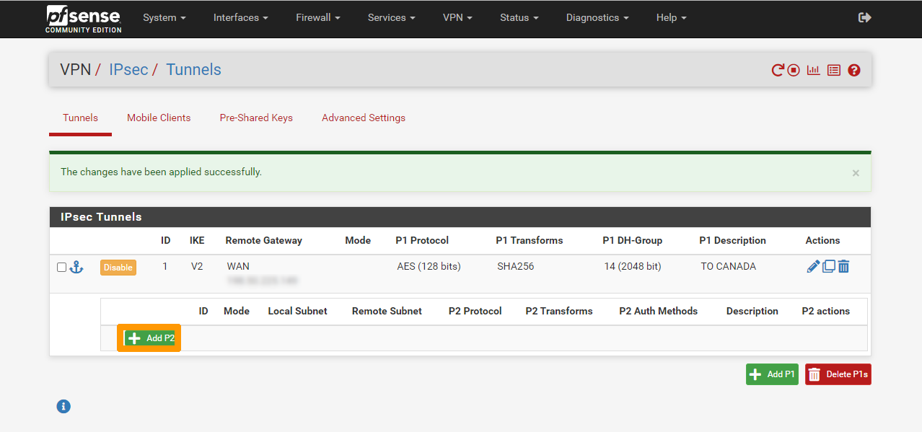Open the VPN menu dropdown
The image size is (922, 432).
click(x=457, y=17)
